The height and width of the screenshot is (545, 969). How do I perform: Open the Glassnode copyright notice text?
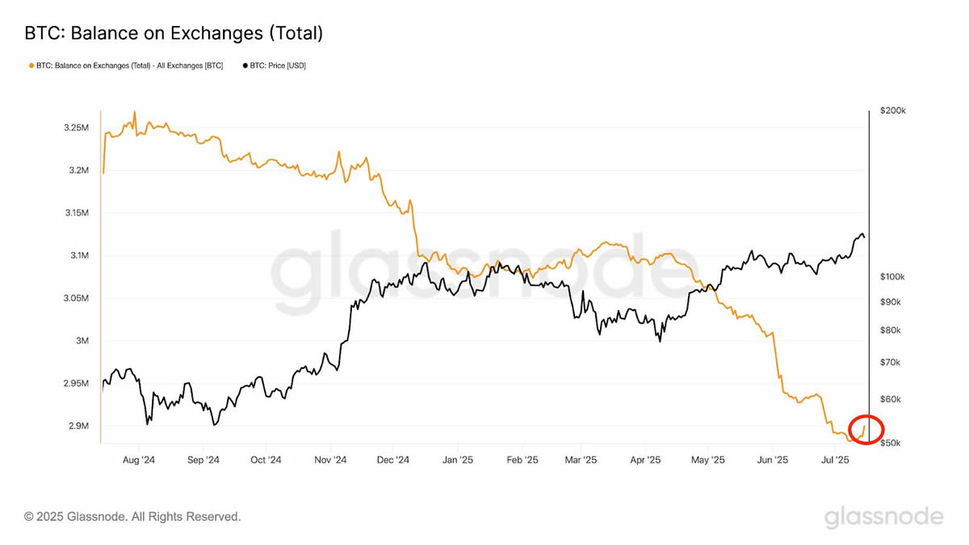point(132,516)
